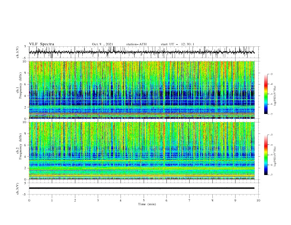Click the "8" kHz tick on ch.1 frequency axis
Viewport: 291px width, 225px height.
click(x=26, y=73)
